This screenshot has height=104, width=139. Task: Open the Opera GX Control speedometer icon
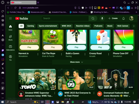tap(3, 11)
